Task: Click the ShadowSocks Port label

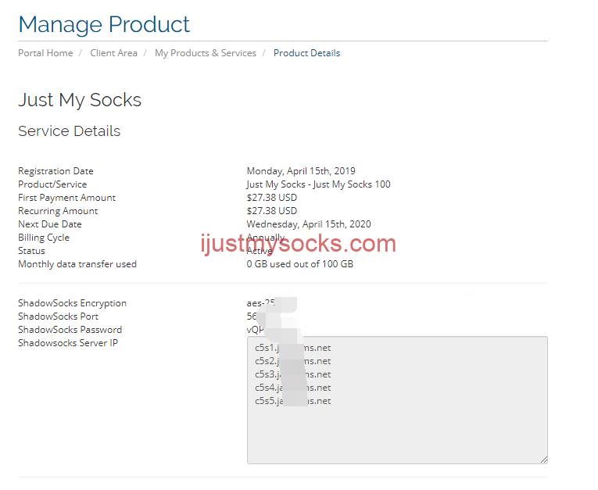Action: pos(58,317)
